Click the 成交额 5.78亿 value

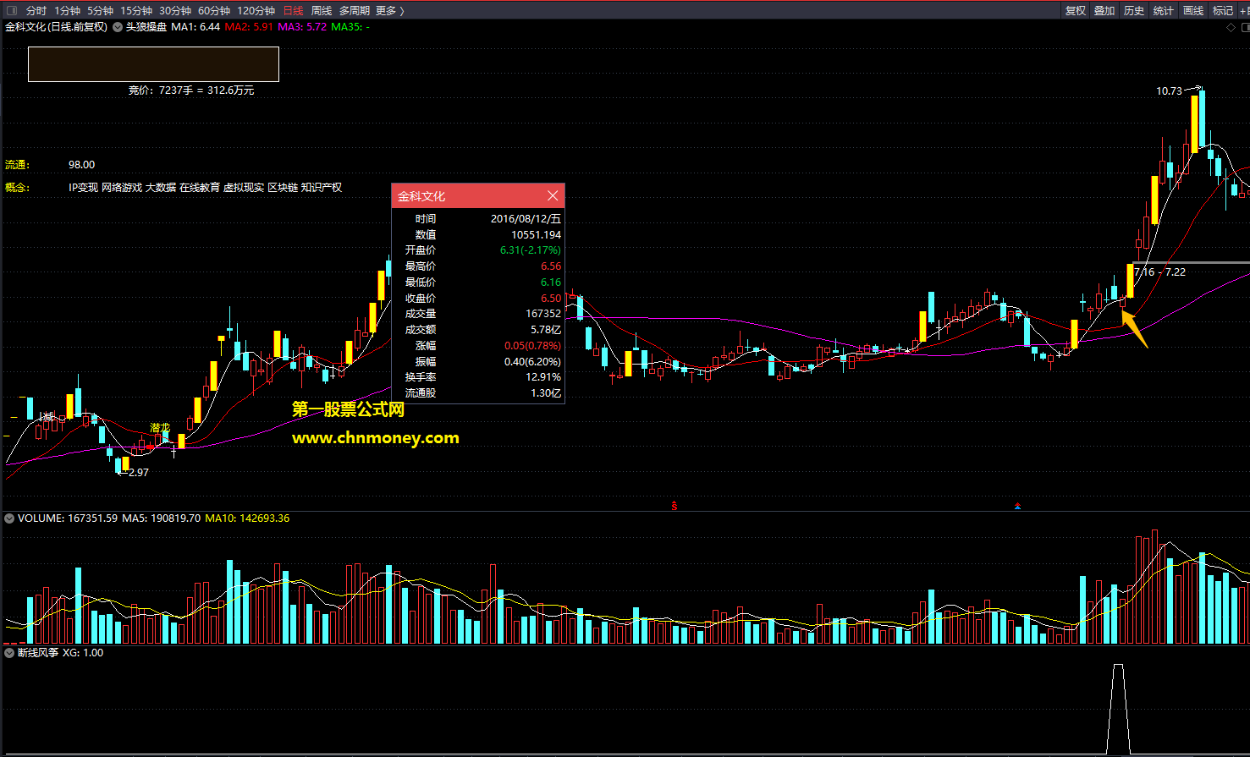click(546, 330)
